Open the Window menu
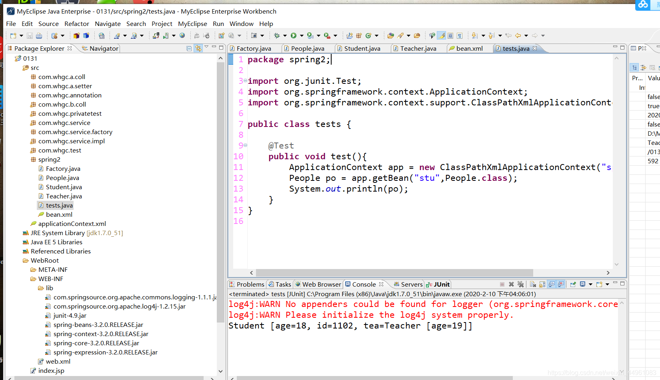 tap(241, 24)
